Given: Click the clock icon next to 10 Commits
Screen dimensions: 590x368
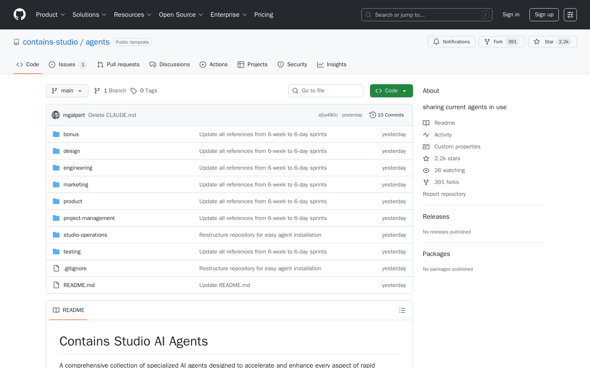Looking at the screenshot, I should [372, 115].
